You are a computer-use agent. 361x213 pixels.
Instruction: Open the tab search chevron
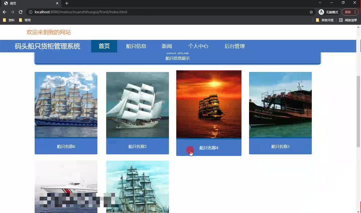[320, 3]
